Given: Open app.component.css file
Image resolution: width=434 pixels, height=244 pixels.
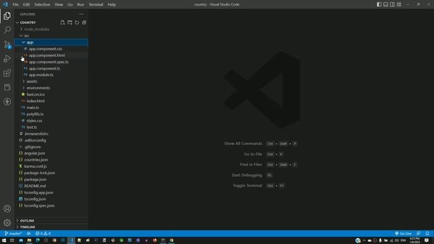Looking at the screenshot, I should pyautogui.click(x=52, y=49).
